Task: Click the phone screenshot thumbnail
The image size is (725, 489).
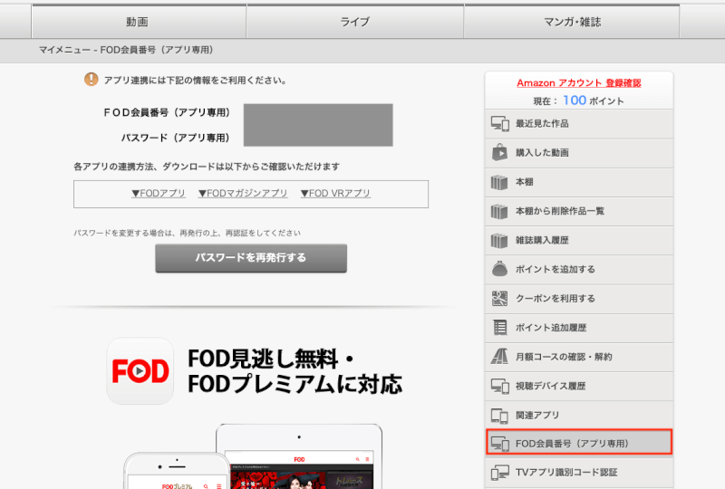Action: point(177,471)
